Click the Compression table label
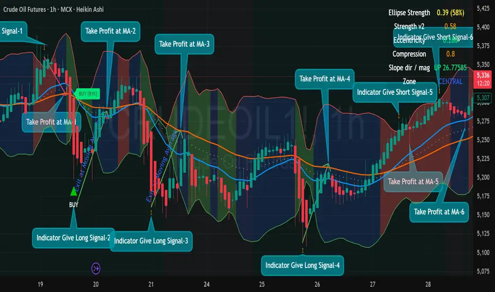This screenshot has width=495, height=292. [x=409, y=54]
